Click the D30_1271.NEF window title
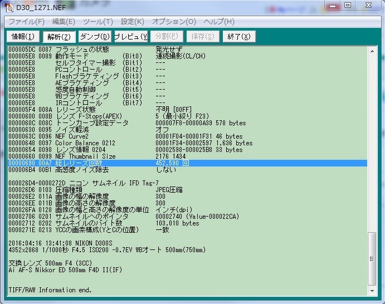 41,7
